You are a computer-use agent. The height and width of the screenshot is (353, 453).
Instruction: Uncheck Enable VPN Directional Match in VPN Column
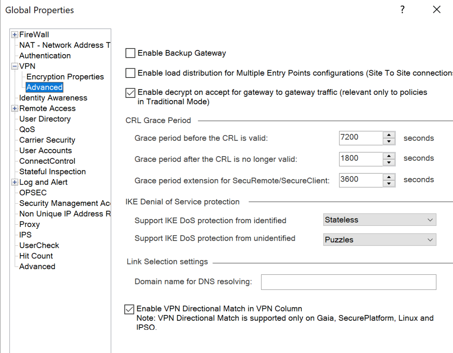[129, 309]
